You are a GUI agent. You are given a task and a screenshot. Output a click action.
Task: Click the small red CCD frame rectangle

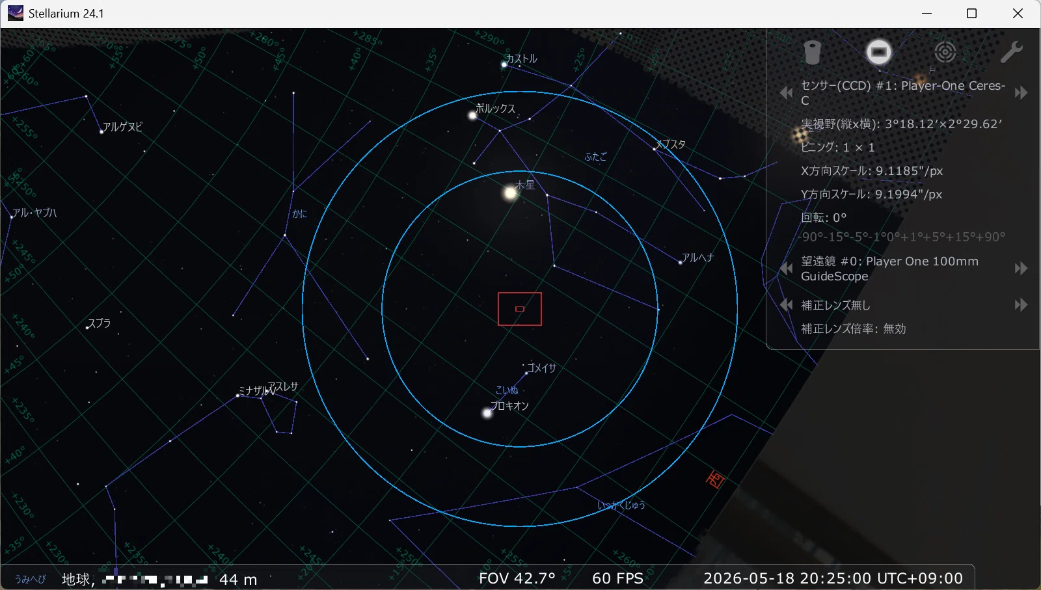point(520,309)
